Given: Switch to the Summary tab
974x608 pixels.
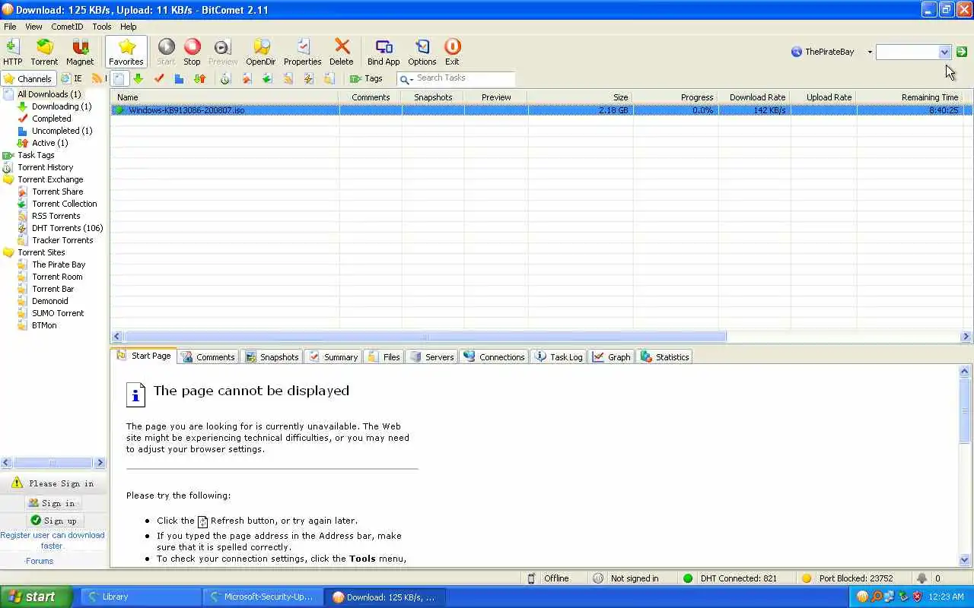Looking at the screenshot, I should (333, 357).
